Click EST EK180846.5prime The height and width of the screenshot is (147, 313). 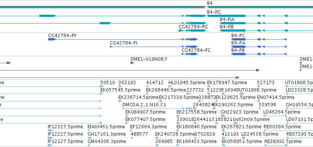[x=196, y=127]
